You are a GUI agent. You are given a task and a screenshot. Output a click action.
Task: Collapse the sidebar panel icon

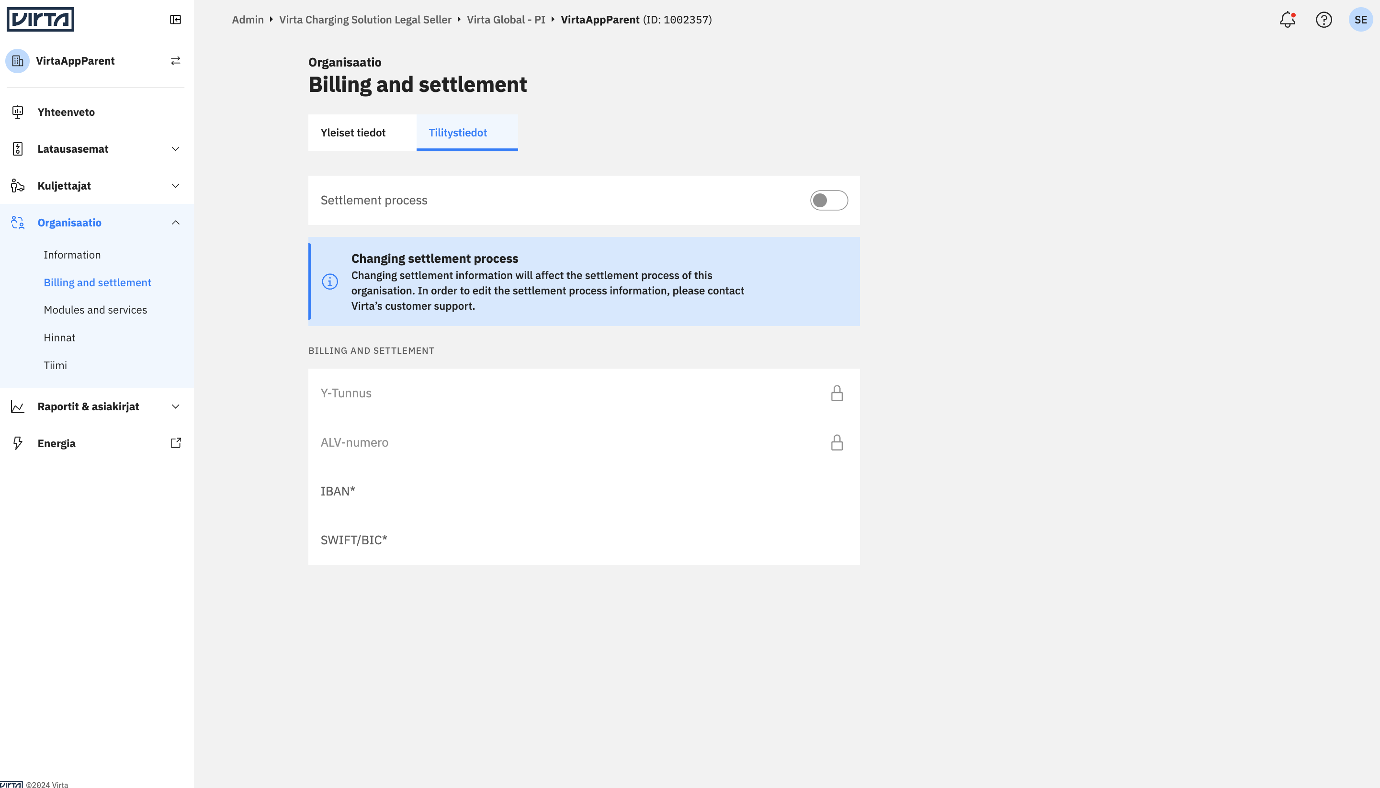175,20
